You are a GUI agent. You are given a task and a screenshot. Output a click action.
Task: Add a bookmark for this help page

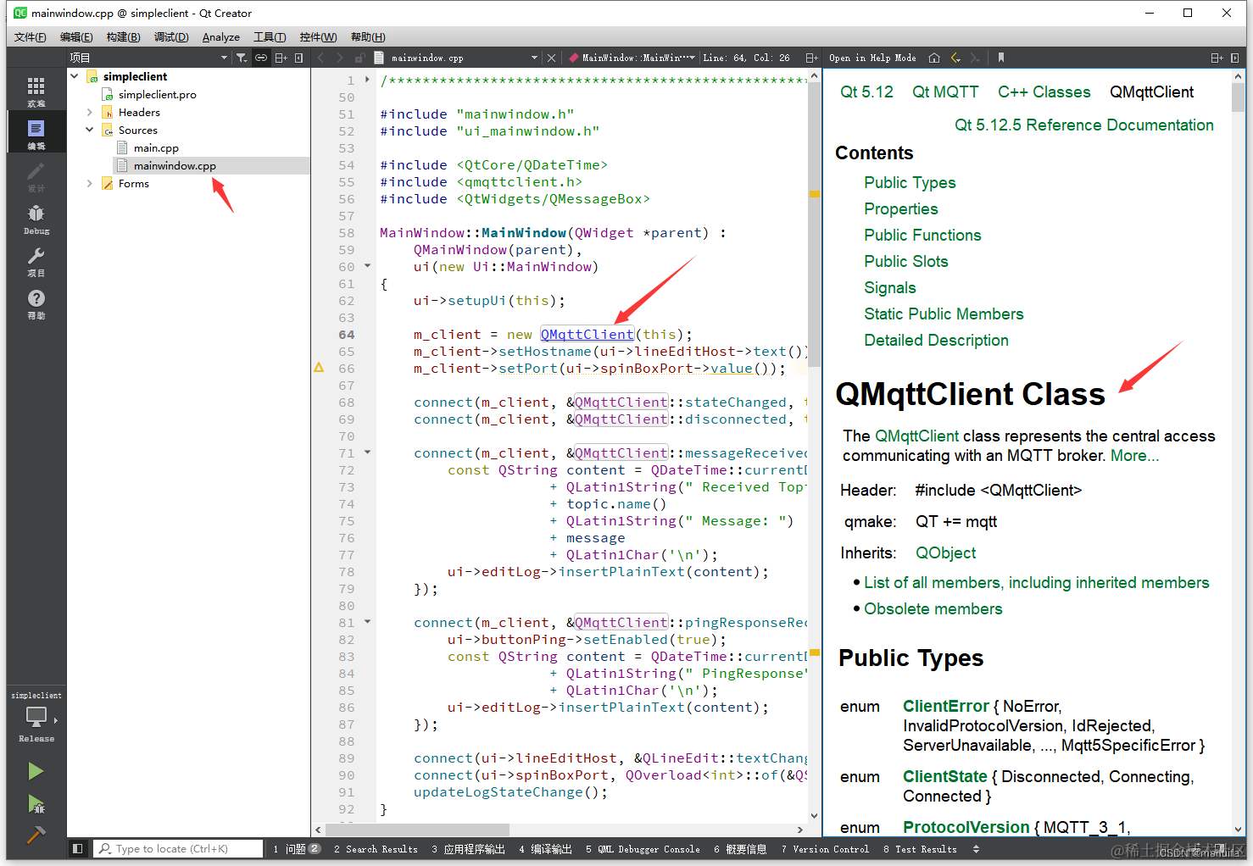tap(1001, 58)
